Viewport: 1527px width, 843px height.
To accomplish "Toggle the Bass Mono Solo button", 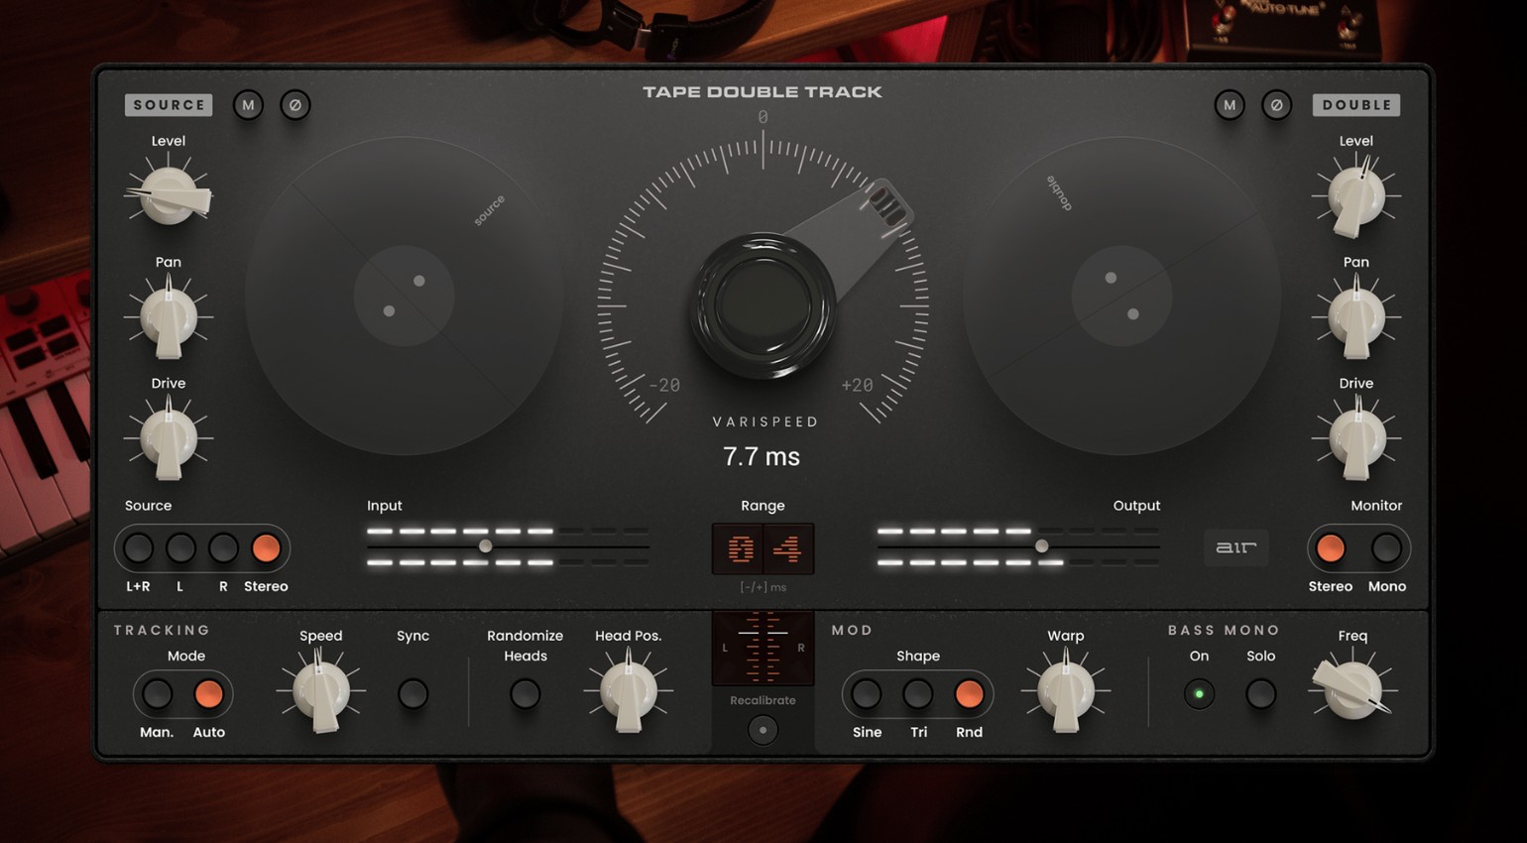I will pos(1260,694).
